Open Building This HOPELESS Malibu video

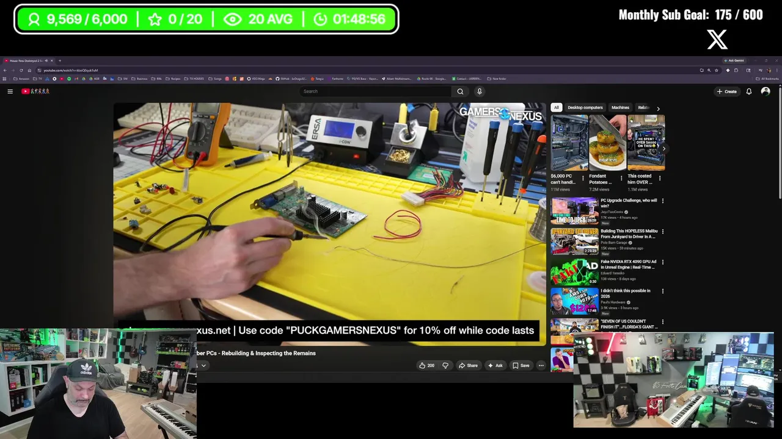(629, 234)
